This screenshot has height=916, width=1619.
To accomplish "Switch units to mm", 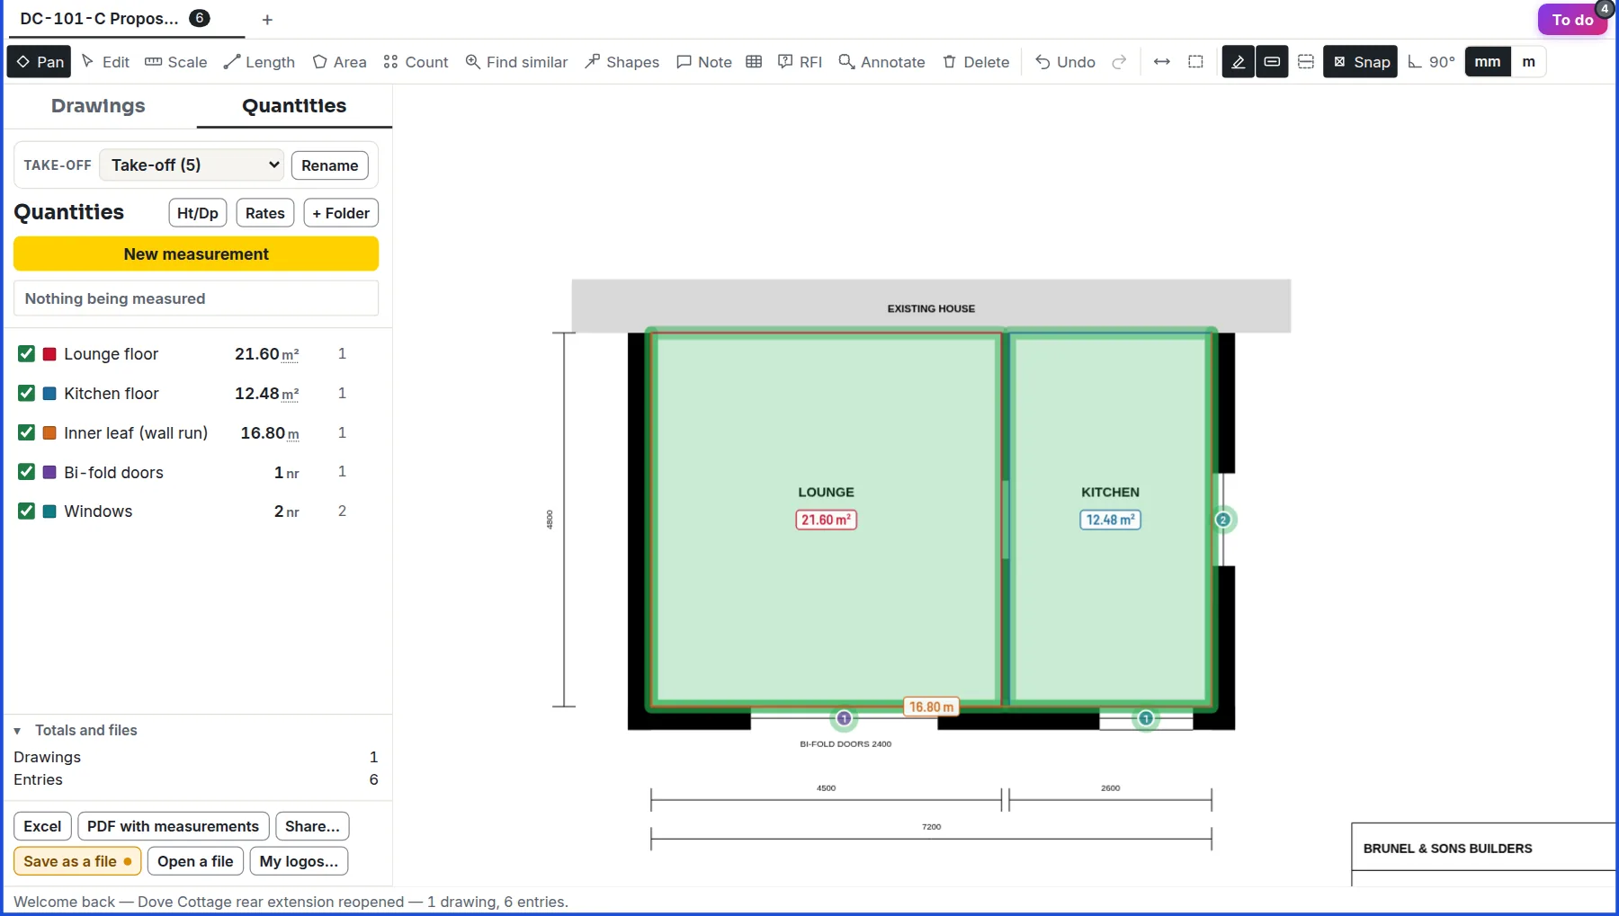I will [x=1488, y=62].
